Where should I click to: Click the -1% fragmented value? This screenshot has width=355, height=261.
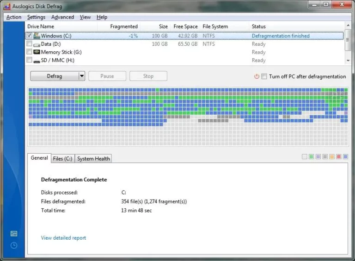point(133,36)
